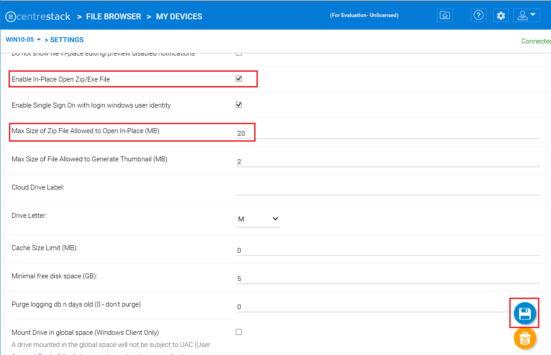The image size is (551, 355).
Task: Open the Drive Letter M dropdown
Action: 258,219
